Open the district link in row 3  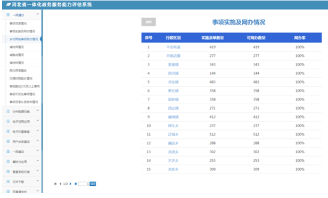[173, 64]
